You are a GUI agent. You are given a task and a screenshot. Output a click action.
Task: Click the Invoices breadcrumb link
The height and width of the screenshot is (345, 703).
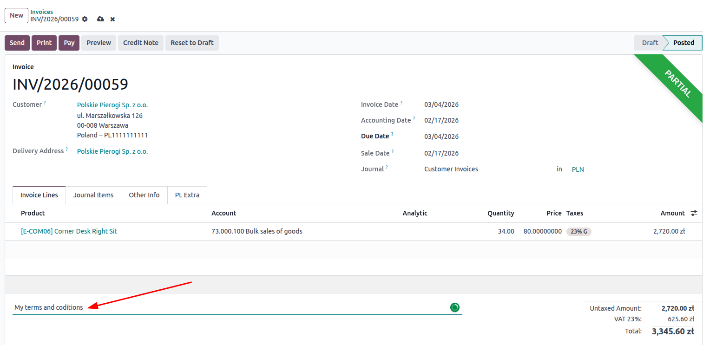coord(41,12)
